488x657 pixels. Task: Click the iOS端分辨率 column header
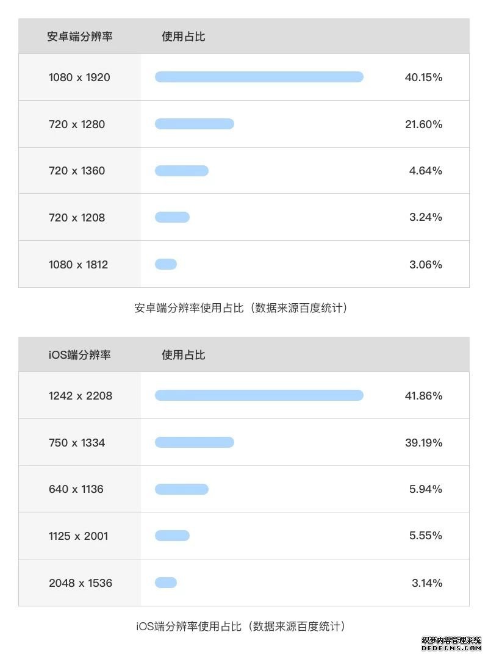point(79,355)
